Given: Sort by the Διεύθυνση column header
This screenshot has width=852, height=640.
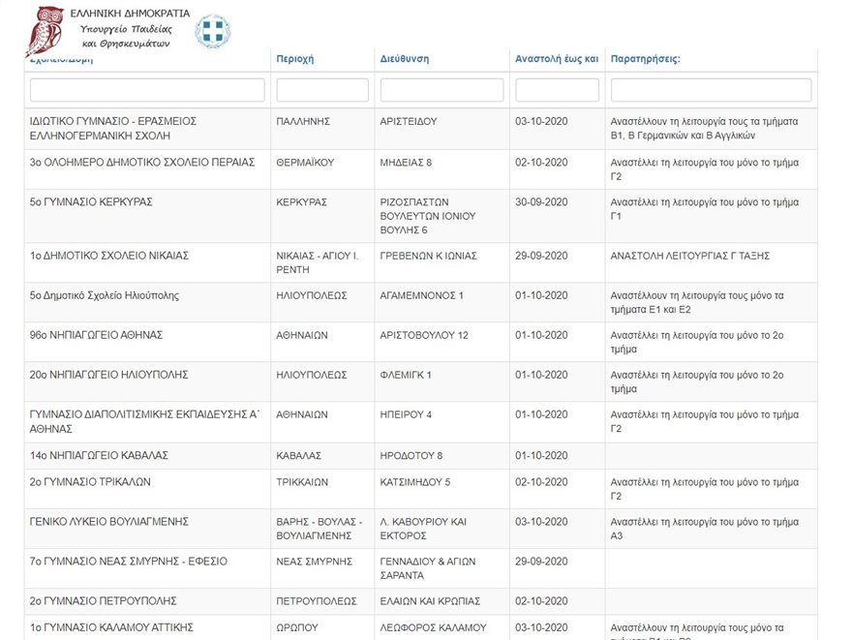Looking at the screenshot, I should click(x=405, y=59).
